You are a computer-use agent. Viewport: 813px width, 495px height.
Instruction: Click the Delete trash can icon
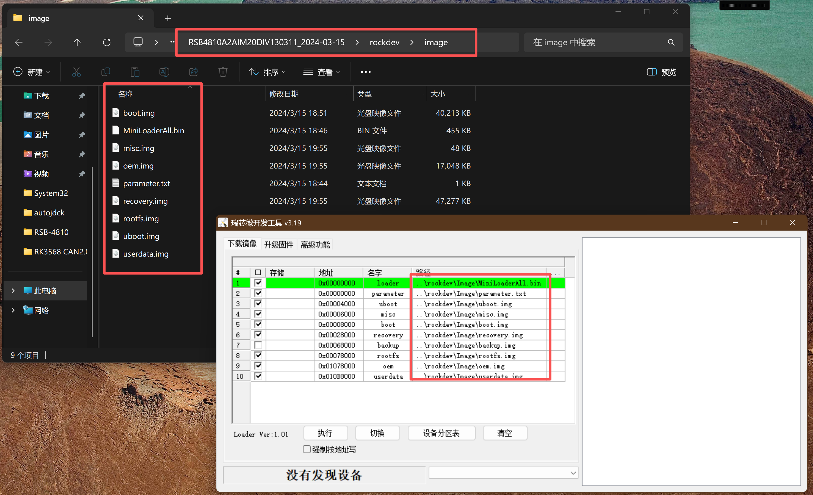(223, 72)
